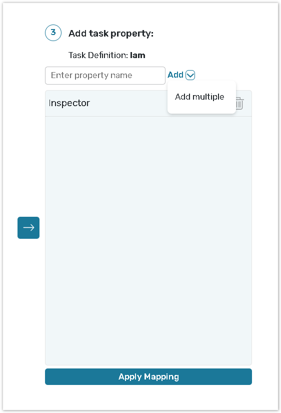Click the Inspector text label
Image resolution: width=281 pixels, height=413 pixels.
69,103
